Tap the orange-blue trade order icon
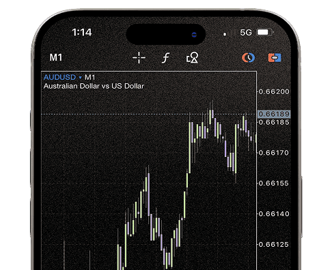This screenshot has height=270, width=332. [x=275, y=58]
